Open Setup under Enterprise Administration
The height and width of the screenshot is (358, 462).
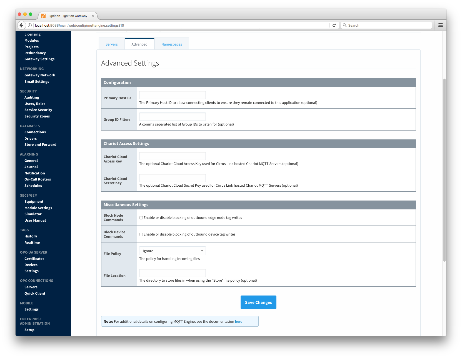point(29,330)
